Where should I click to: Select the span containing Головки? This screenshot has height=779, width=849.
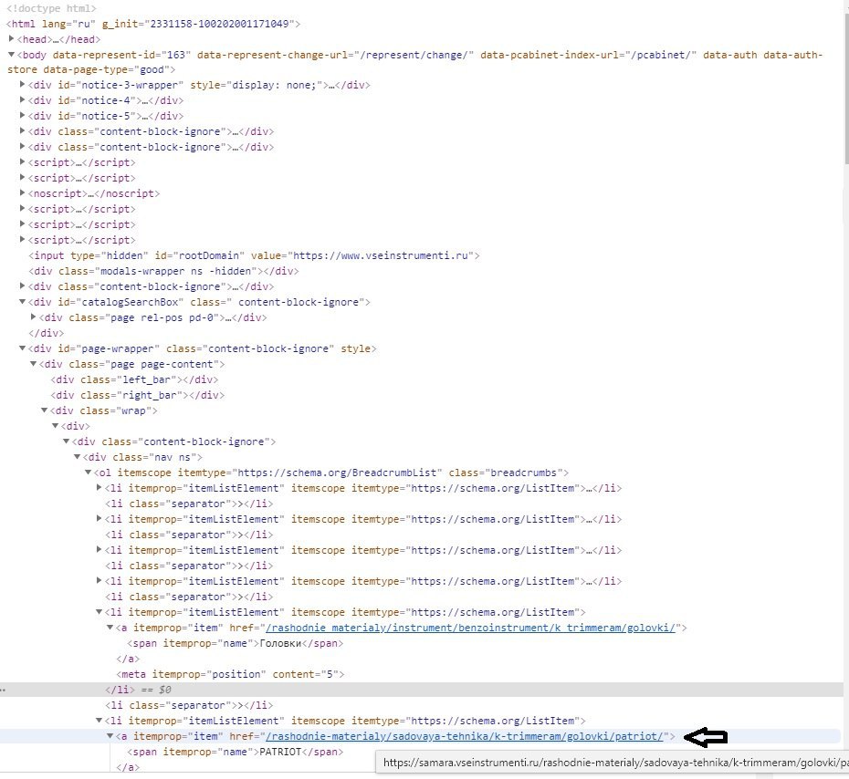pyautogui.click(x=236, y=643)
